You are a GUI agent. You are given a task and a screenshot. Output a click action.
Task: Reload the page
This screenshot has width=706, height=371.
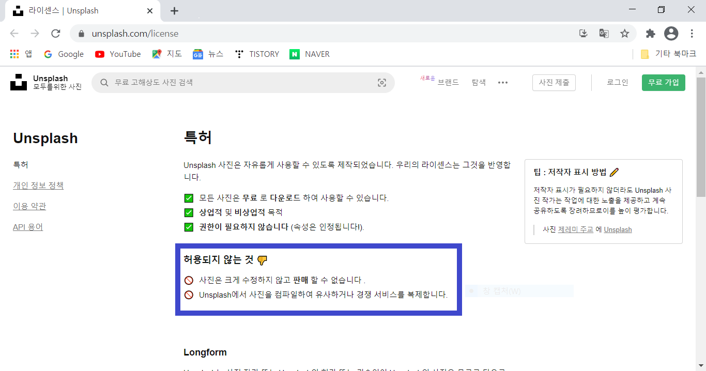coord(56,34)
